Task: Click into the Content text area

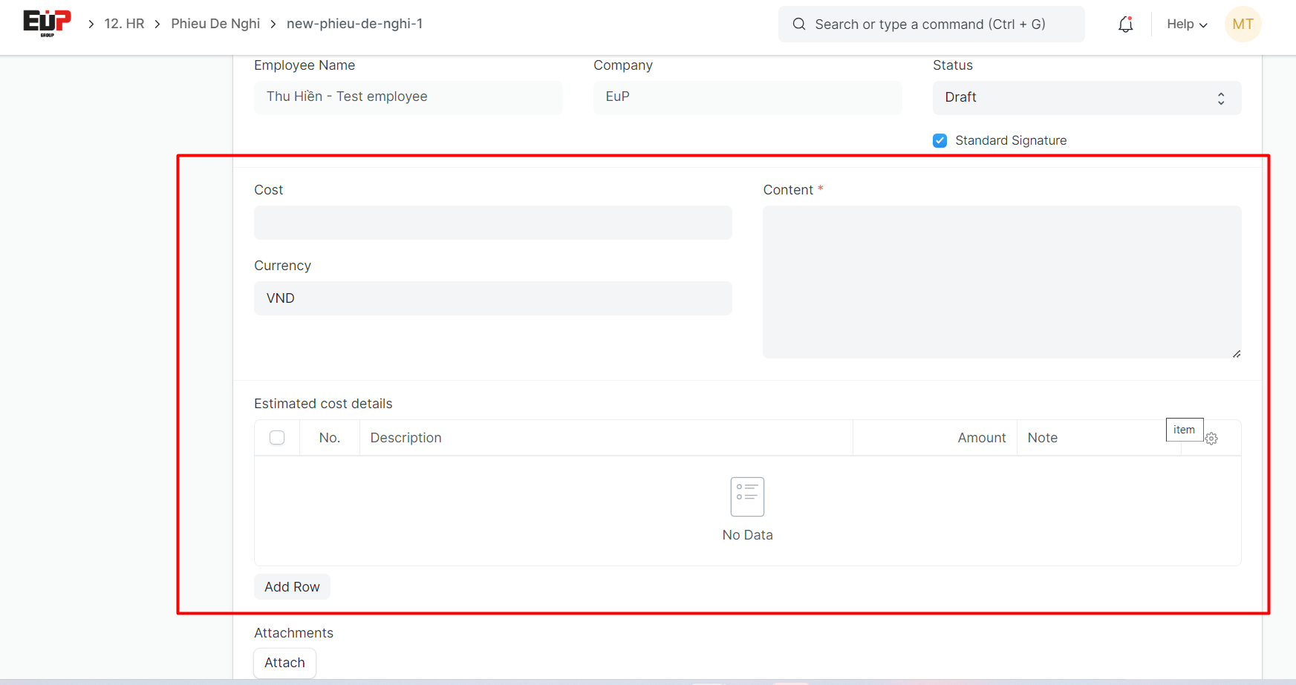Action: (1001, 282)
